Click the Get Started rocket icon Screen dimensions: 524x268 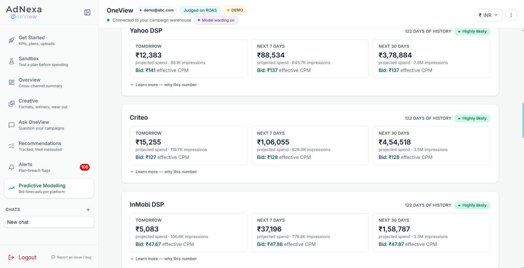[11, 40]
